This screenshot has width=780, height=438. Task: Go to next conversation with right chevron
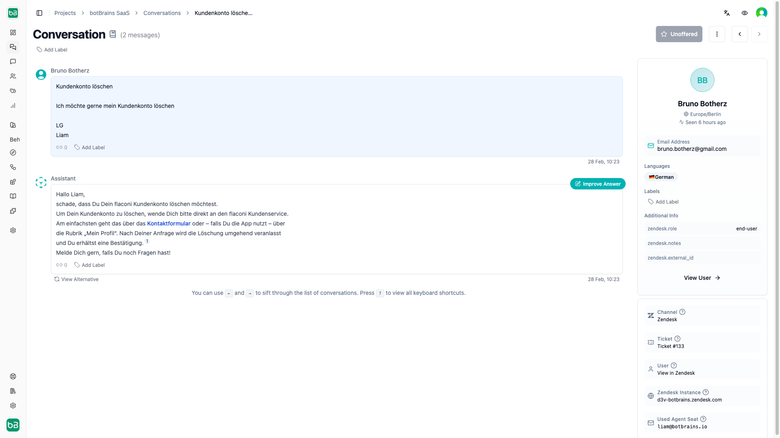click(759, 34)
